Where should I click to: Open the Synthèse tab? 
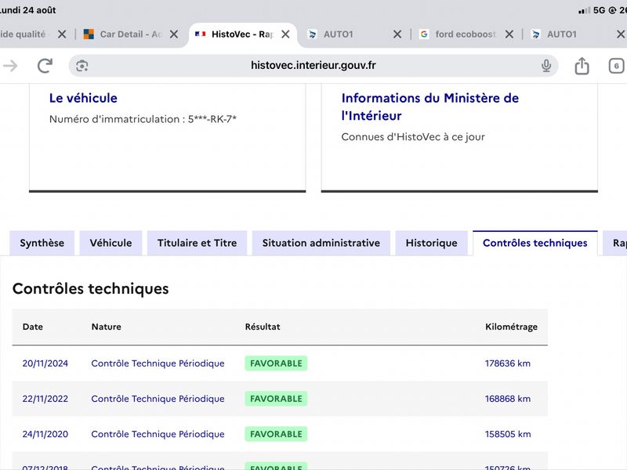pos(42,243)
